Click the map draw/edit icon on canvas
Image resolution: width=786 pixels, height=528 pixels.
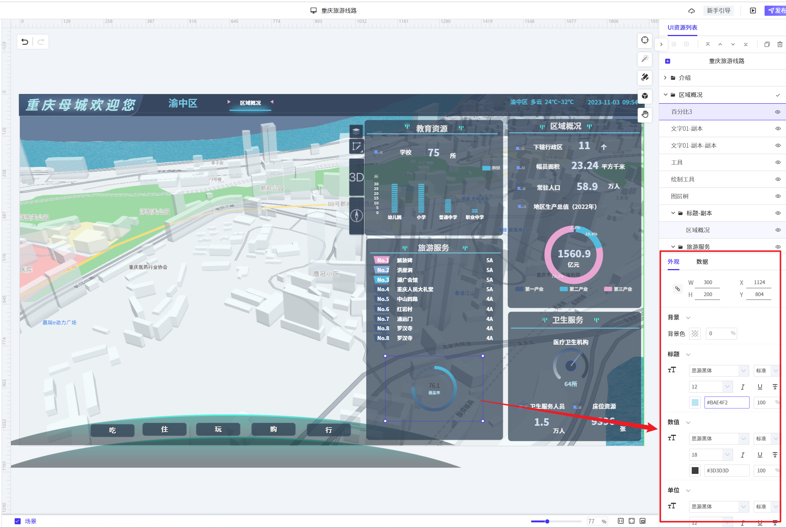click(356, 146)
